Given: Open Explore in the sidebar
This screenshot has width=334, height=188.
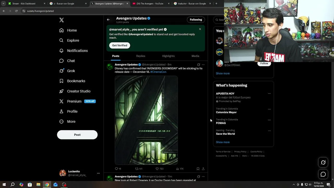Looking at the screenshot, I should (x=69, y=40).
